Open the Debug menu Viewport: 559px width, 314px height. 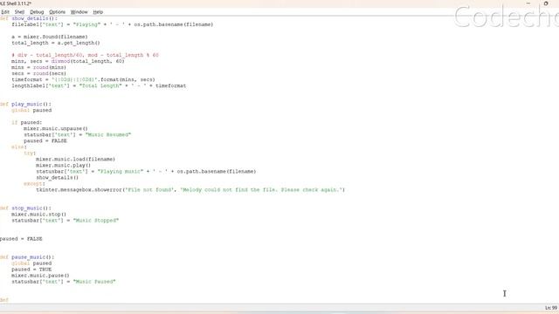pos(37,11)
